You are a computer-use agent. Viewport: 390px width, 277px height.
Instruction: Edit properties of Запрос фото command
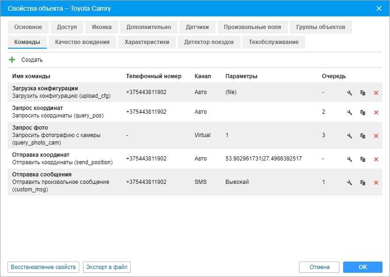click(x=350, y=136)
